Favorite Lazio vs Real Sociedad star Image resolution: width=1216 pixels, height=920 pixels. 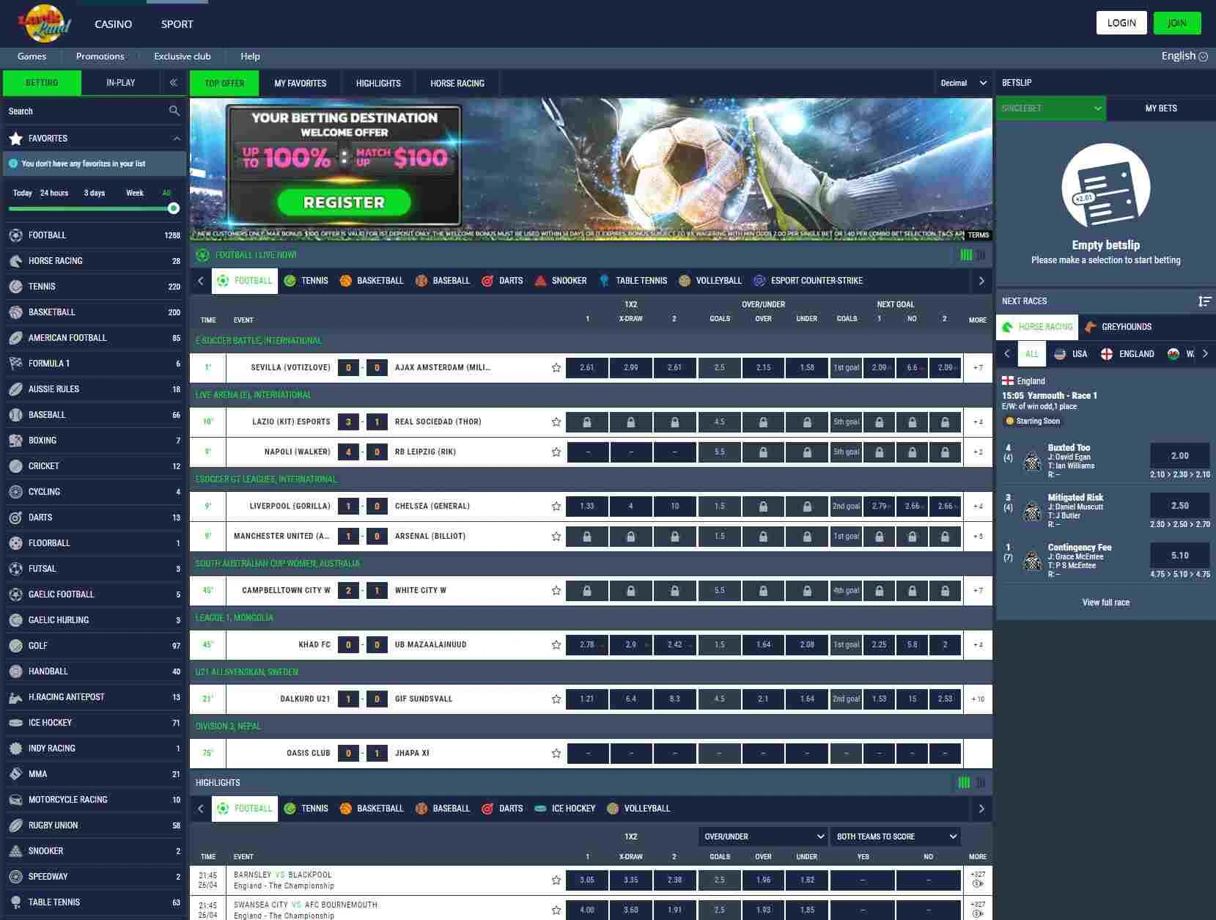[x=556, y=422]
